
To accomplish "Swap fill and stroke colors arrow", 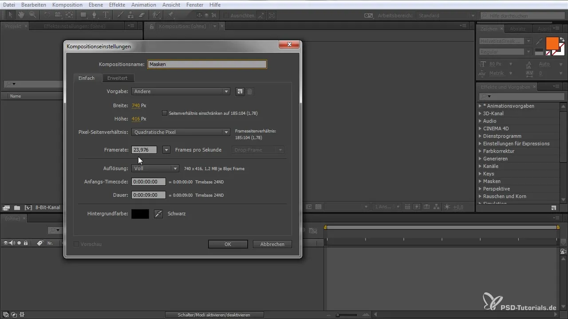I will 562,40.
